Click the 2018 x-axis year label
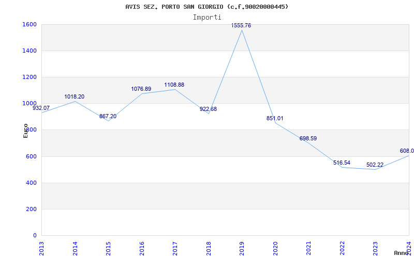This screenshot has height=258, width=414. pos(209,249)
